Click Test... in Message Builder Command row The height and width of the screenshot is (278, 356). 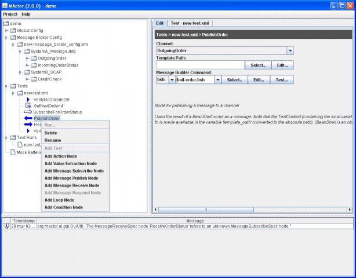(x=282, y=80)
